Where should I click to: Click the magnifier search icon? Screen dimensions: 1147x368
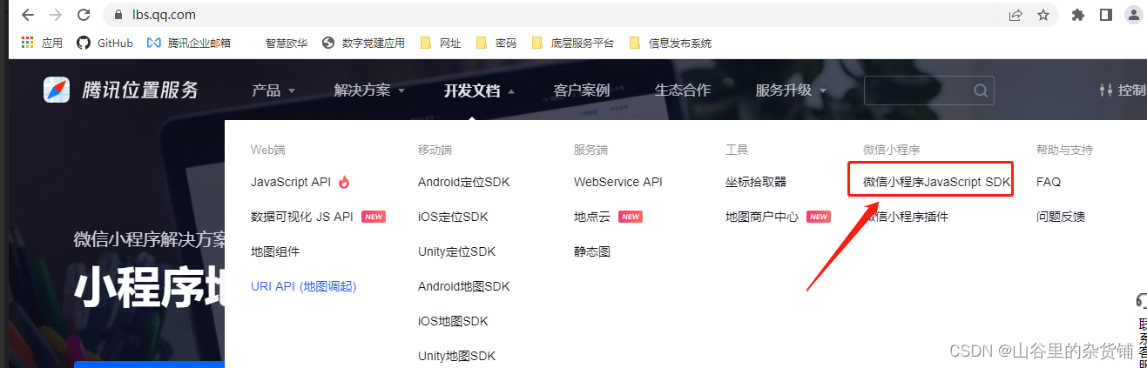point(981,90)
